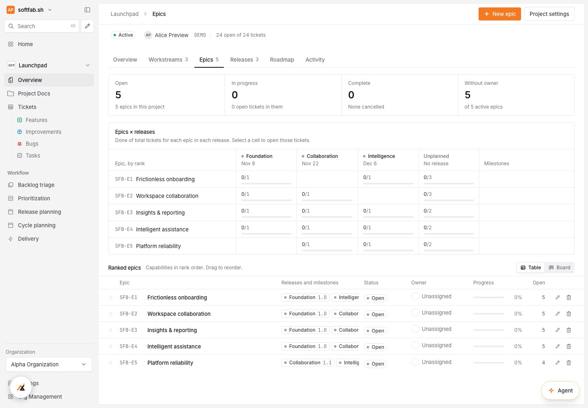The height and width of the screenshot is (408, 588).
Task: Focus the Search input field
Action: tap(42, 26)
